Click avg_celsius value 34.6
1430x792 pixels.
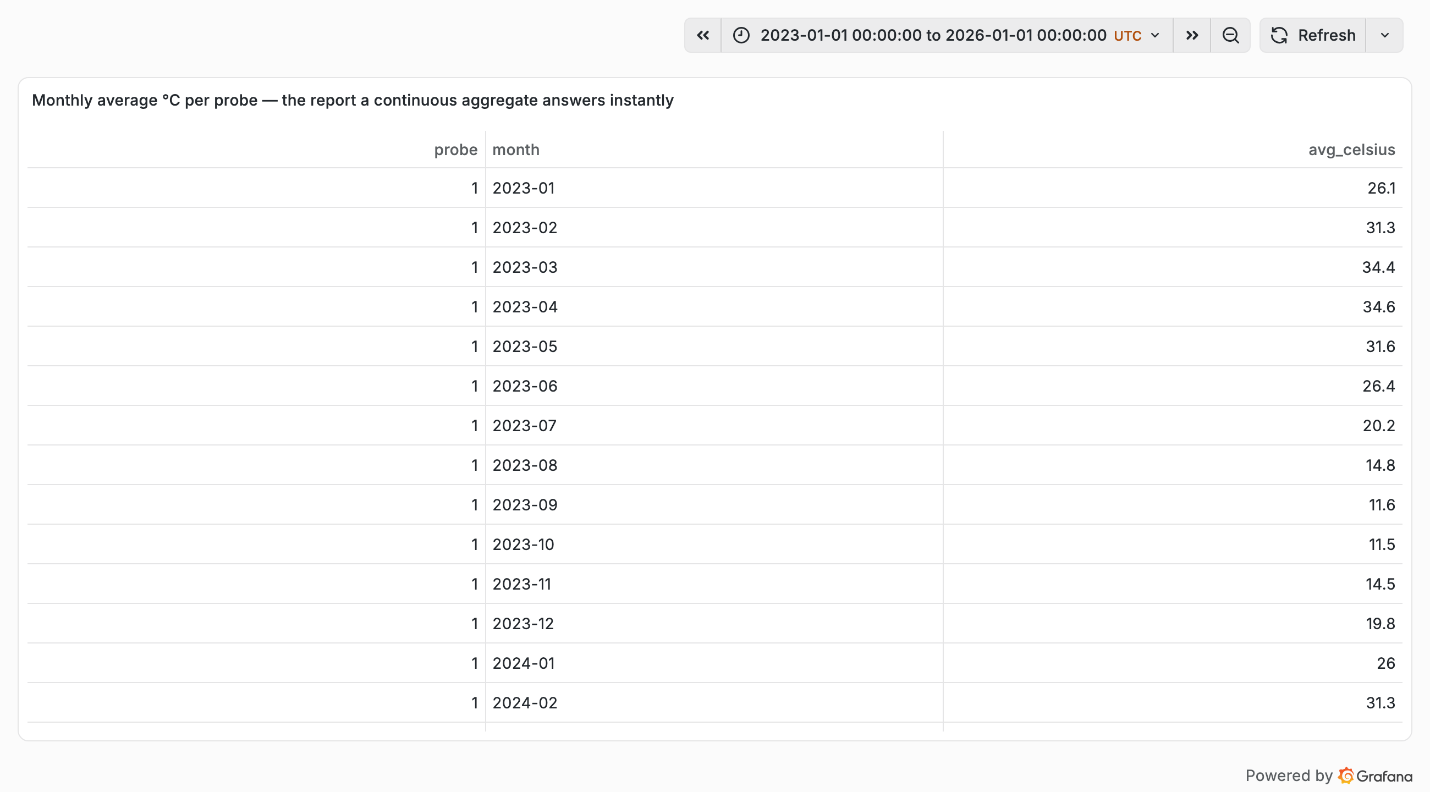click(x=1378, y=307)
